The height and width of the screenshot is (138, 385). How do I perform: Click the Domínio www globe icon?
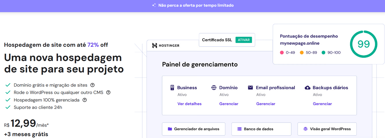point(214,88)
